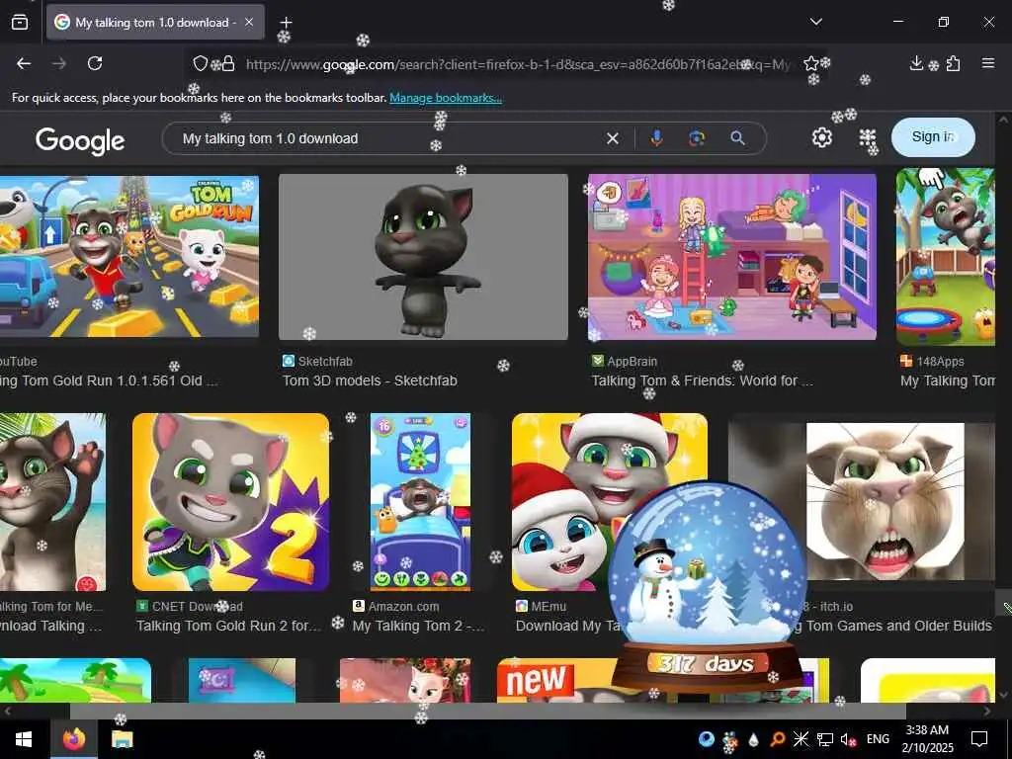This screenshot has width=1012, height=759.
Task: Go to the Google logo homepage
Action: [x=80, y=140]
